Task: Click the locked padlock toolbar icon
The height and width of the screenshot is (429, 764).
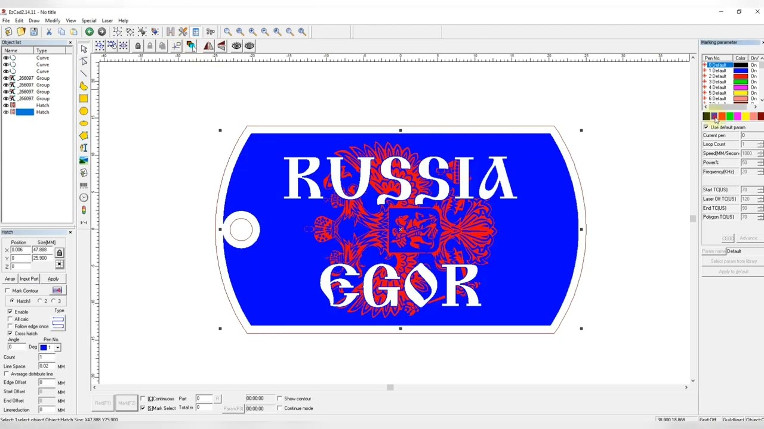Action: click(x=138, y=46)
